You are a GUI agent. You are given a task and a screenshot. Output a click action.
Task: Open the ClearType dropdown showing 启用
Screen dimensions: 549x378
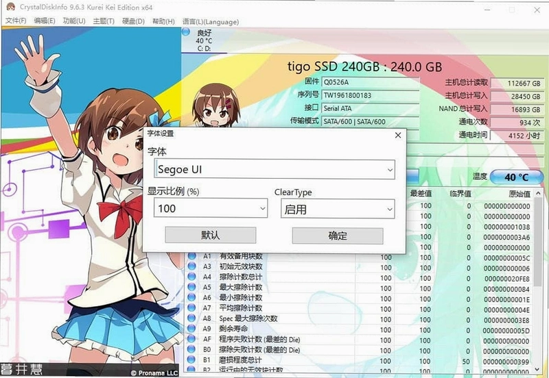338,209
